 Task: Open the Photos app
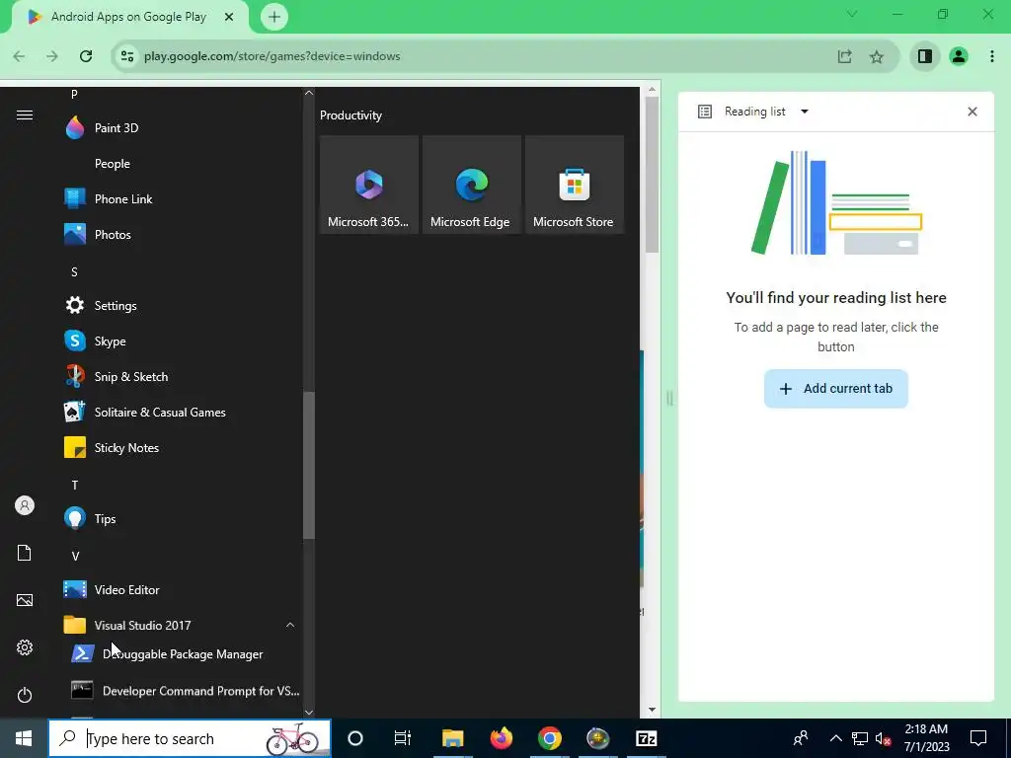181,235
